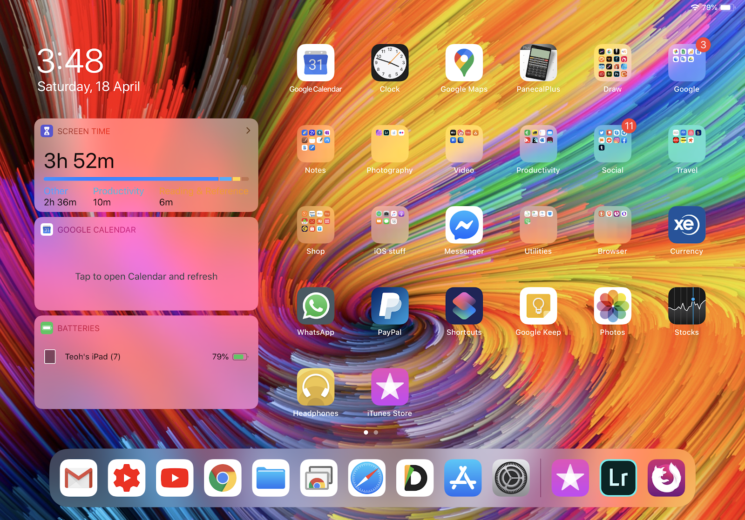
Task: Open iTunes Store on the home screen
Action: pos(390,387)
